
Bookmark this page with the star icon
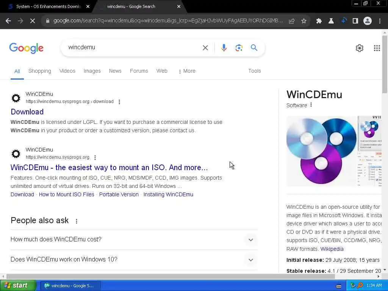pos(304,21)
